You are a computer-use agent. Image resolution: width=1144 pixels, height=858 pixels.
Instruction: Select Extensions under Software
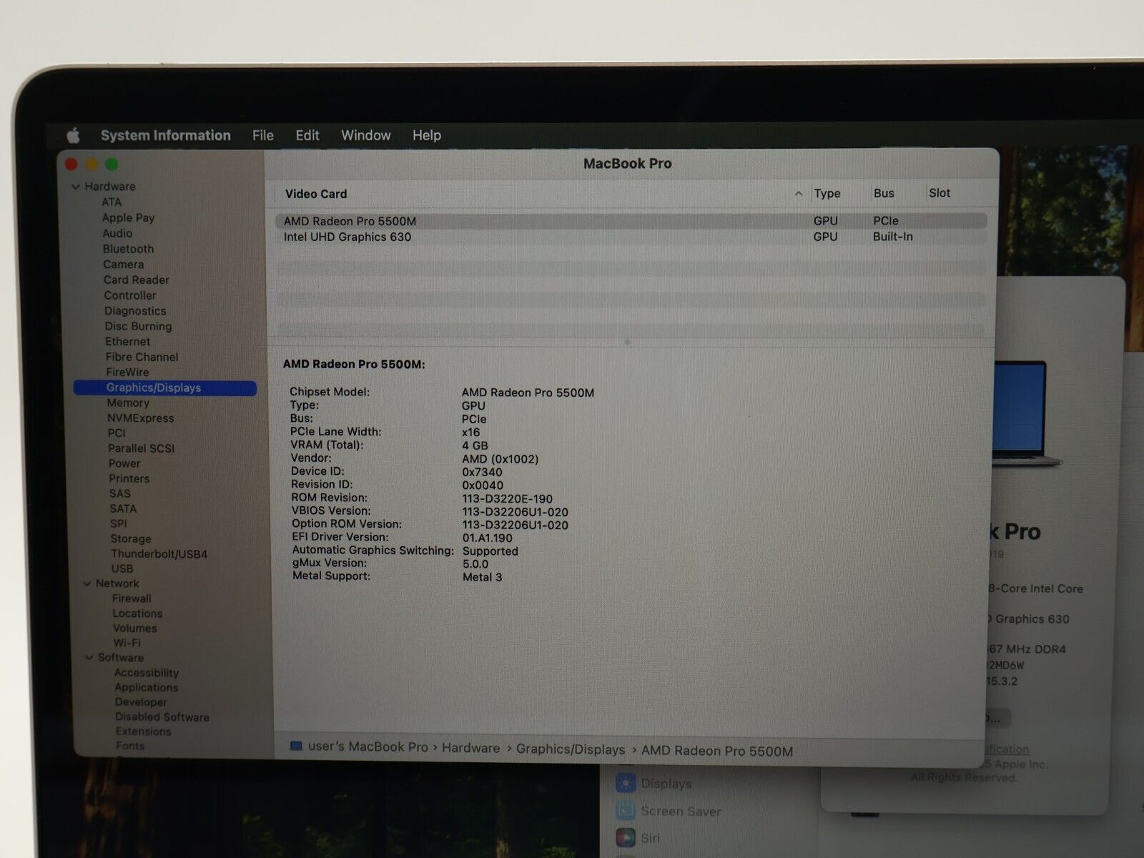pos(143,731)
